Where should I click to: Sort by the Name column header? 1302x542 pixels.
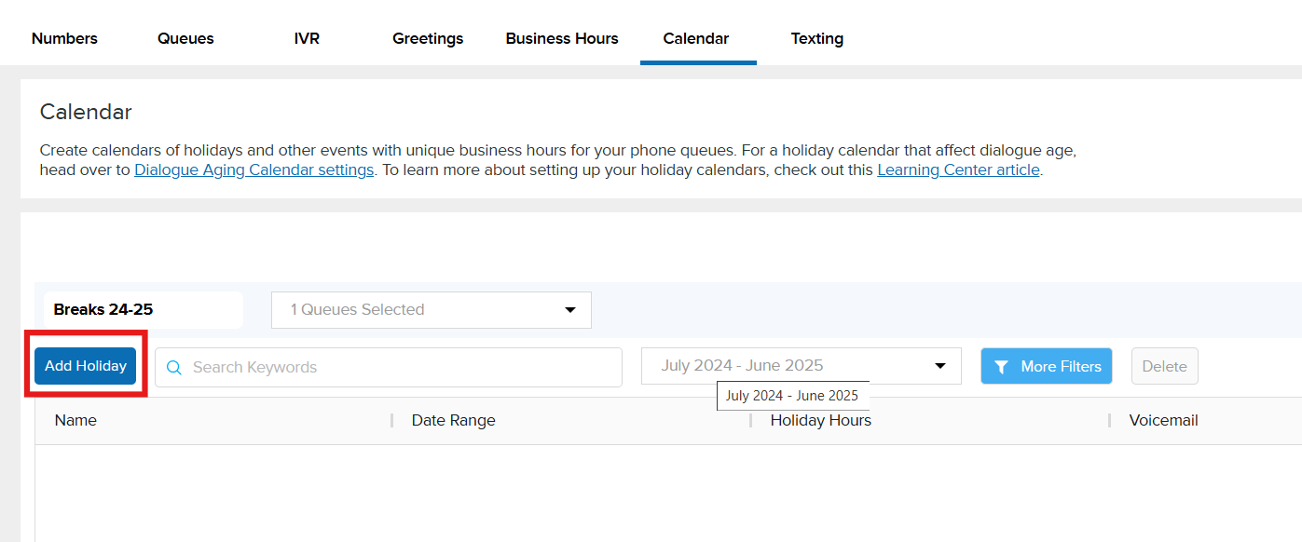click(75, 421)
